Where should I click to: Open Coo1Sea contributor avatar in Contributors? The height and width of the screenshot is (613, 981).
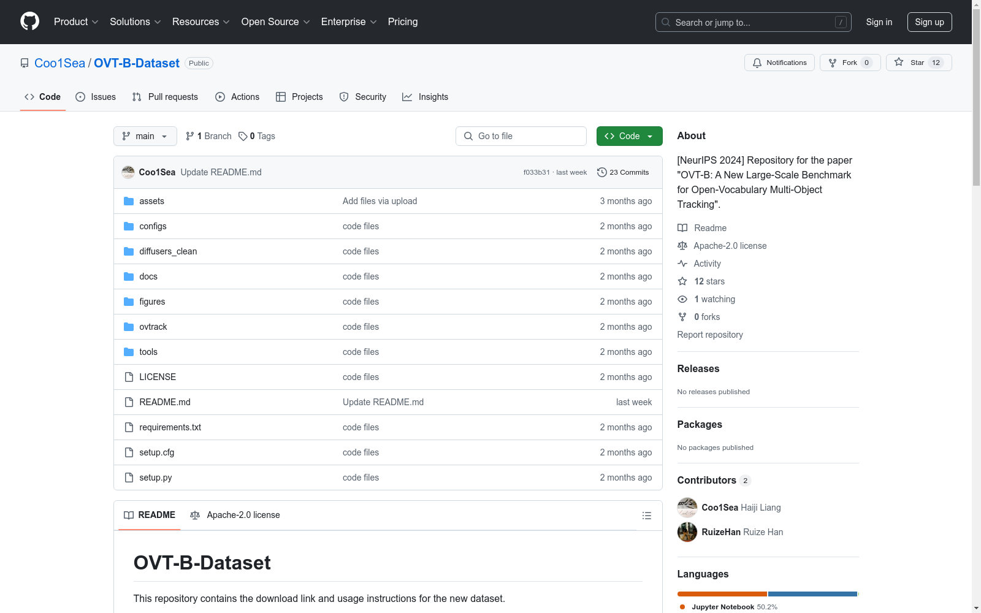[687, 508]
